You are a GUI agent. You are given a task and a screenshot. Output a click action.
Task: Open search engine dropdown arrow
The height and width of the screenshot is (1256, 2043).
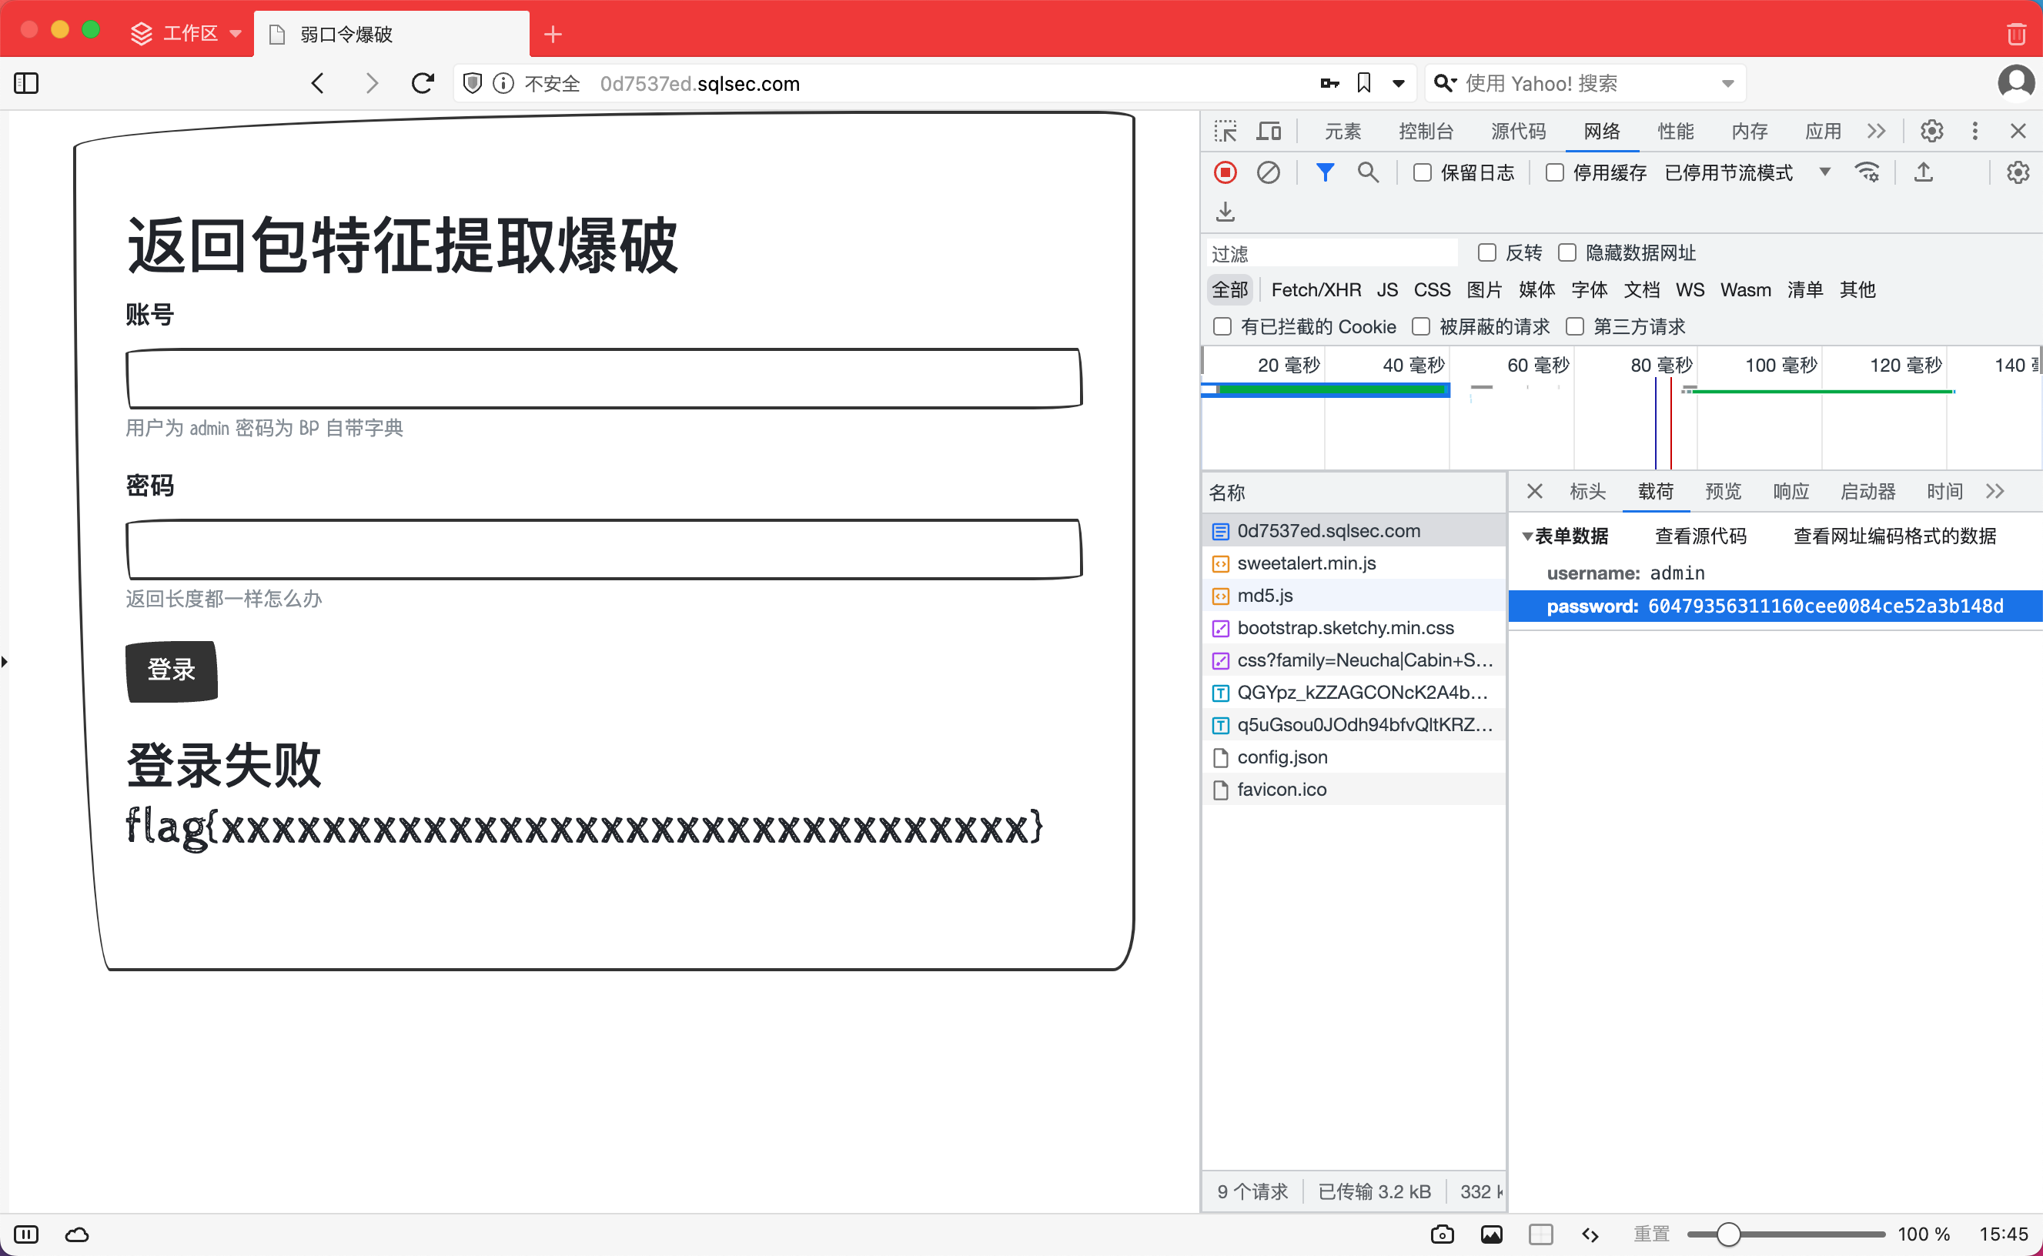point(1727,83)
